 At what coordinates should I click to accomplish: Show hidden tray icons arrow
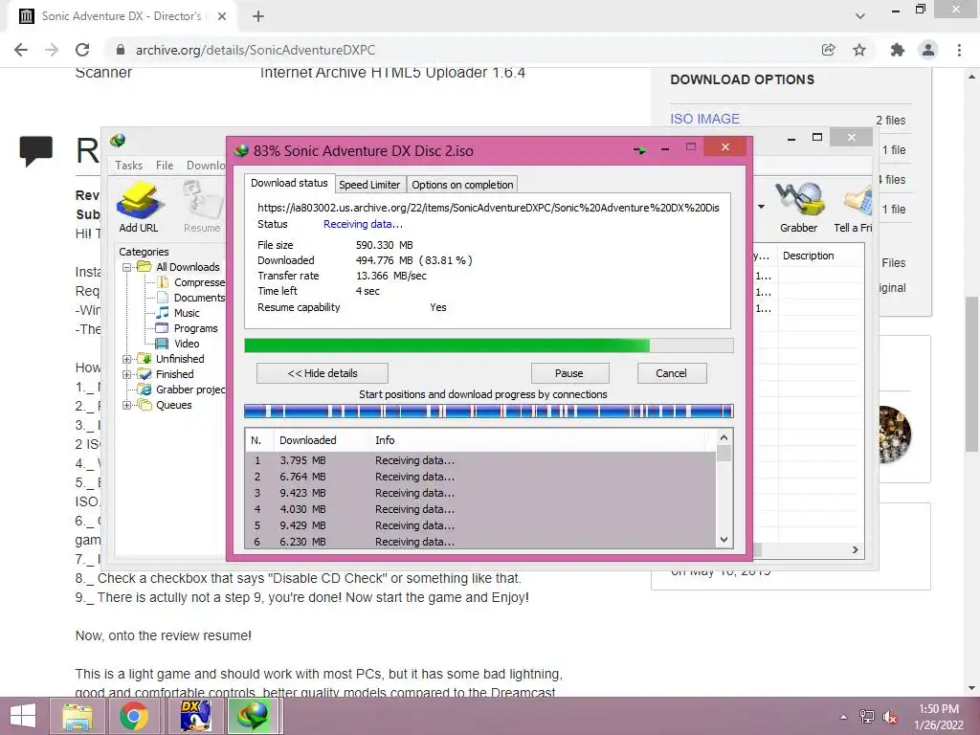tap(844, 717)
